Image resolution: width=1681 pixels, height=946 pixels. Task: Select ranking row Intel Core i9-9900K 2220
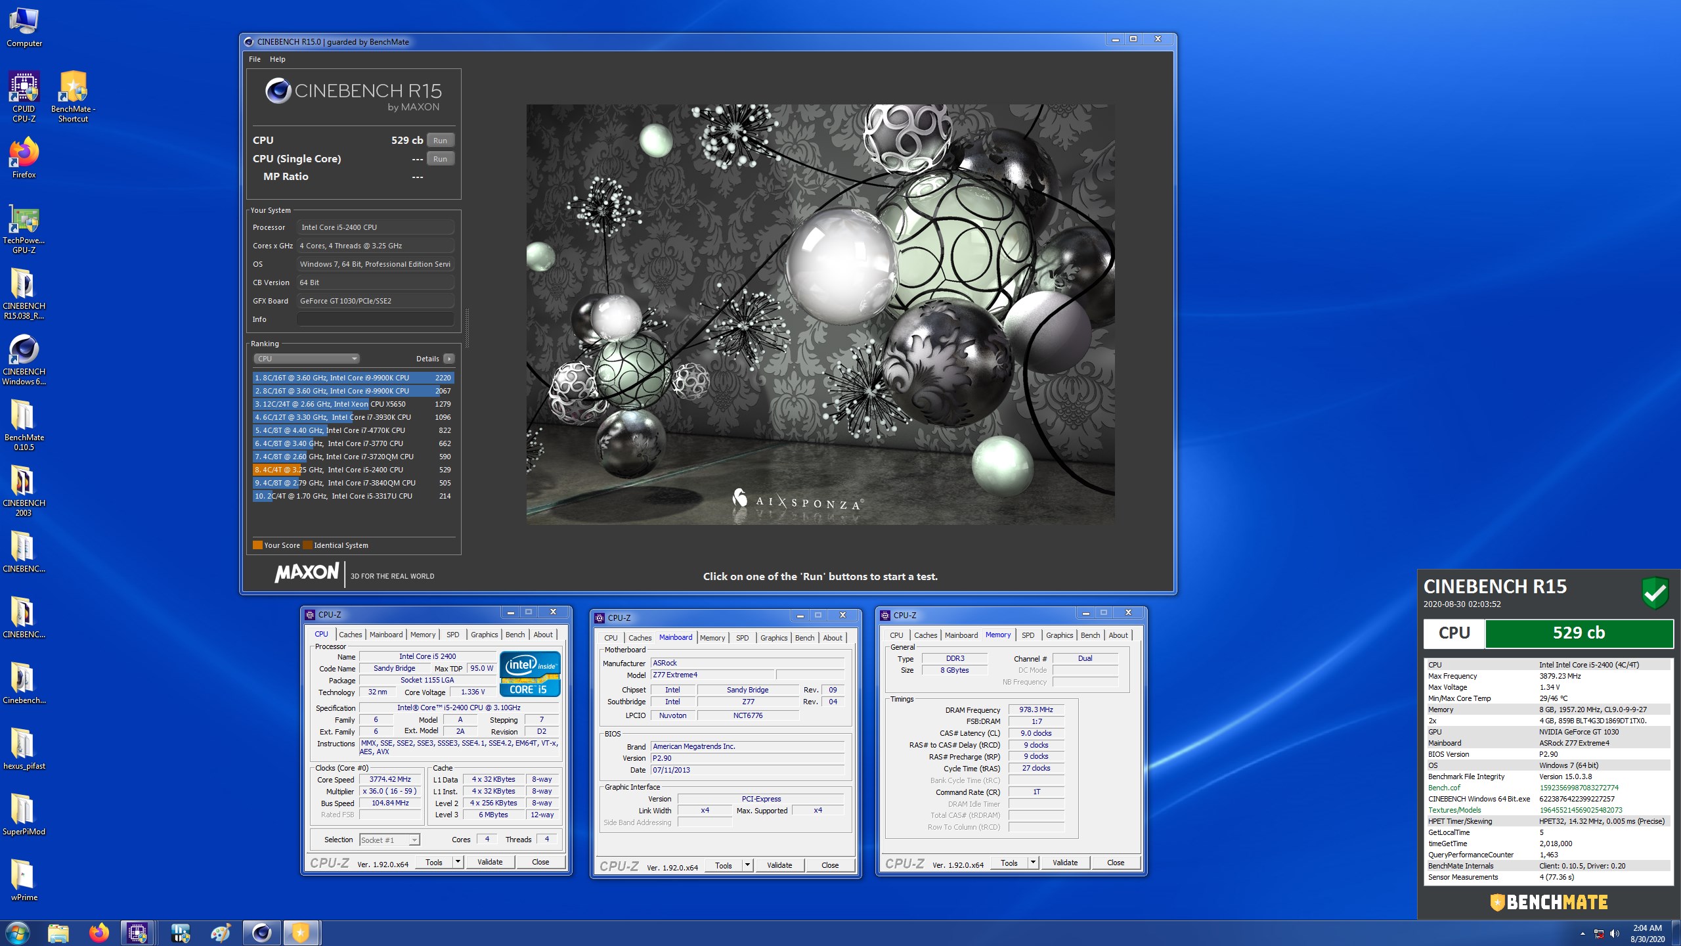tap(353, 378)
